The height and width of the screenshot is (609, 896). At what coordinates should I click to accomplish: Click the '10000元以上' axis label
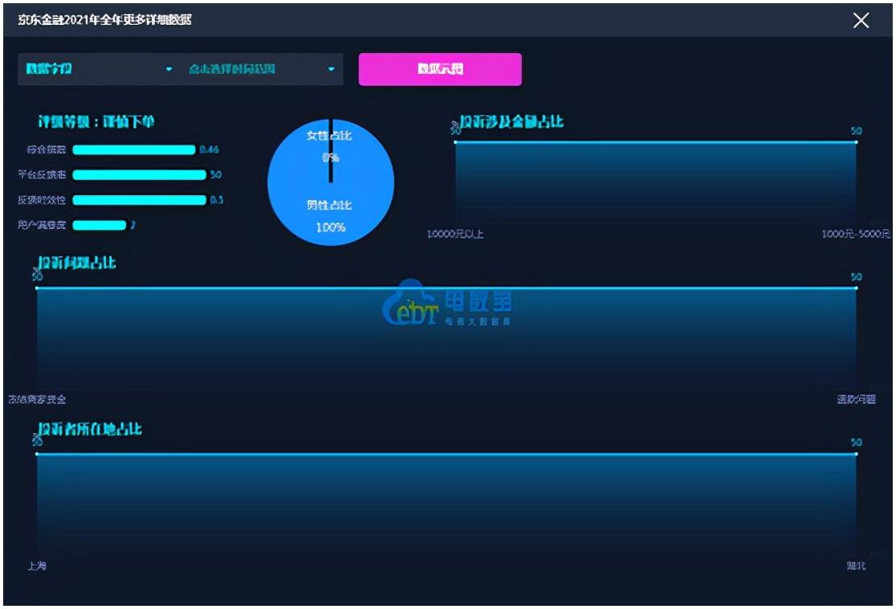tap(455, 234)
